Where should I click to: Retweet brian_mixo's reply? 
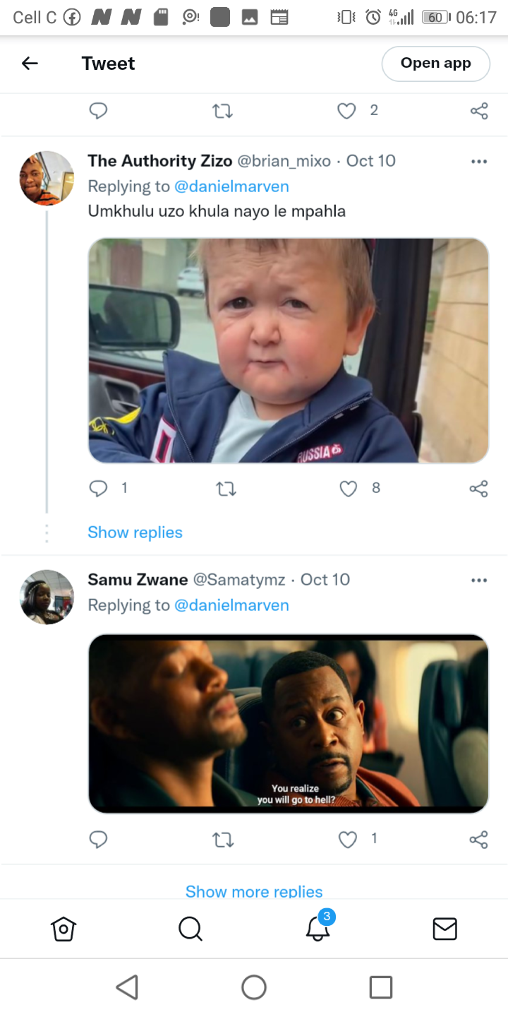226,489
